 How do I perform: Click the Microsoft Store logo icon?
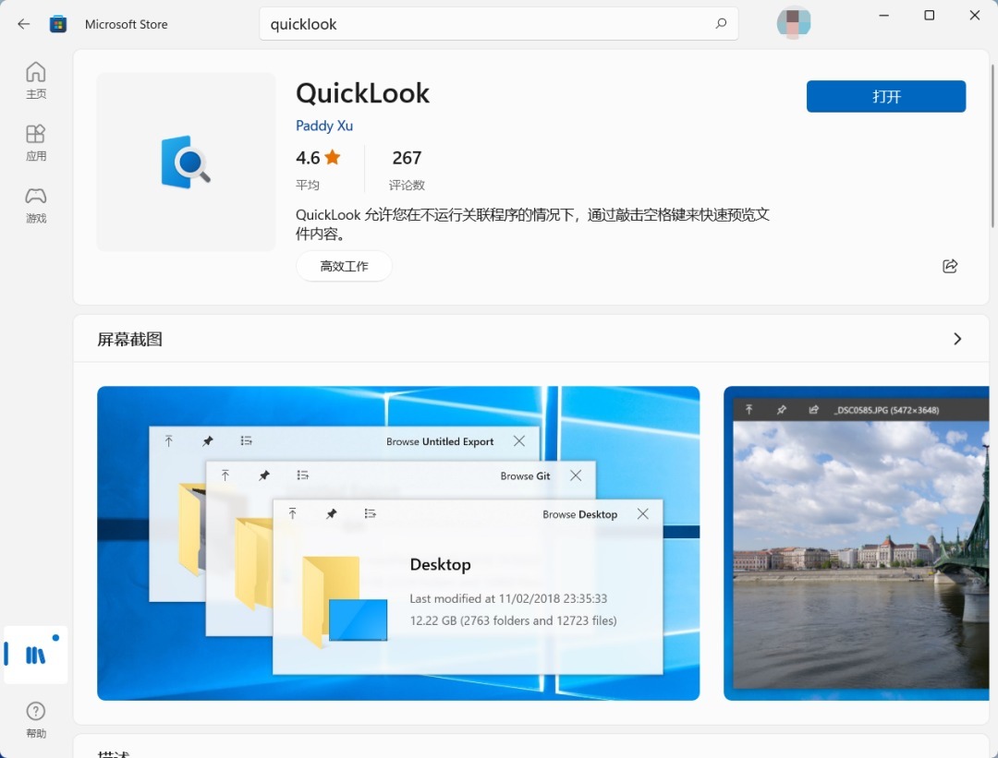58,24
